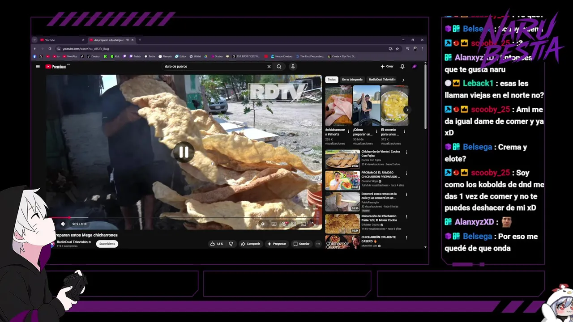Pause the video with the center overlay

point(184,152)
